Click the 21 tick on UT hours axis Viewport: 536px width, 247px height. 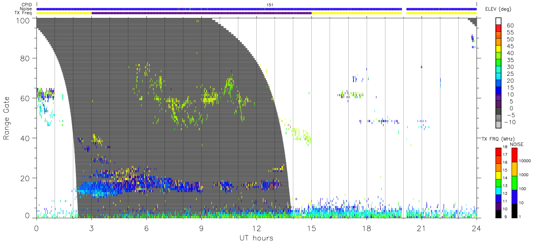(422, 228)
